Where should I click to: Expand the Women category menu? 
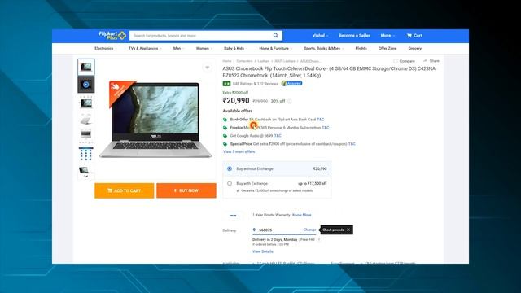pos(204,49)
